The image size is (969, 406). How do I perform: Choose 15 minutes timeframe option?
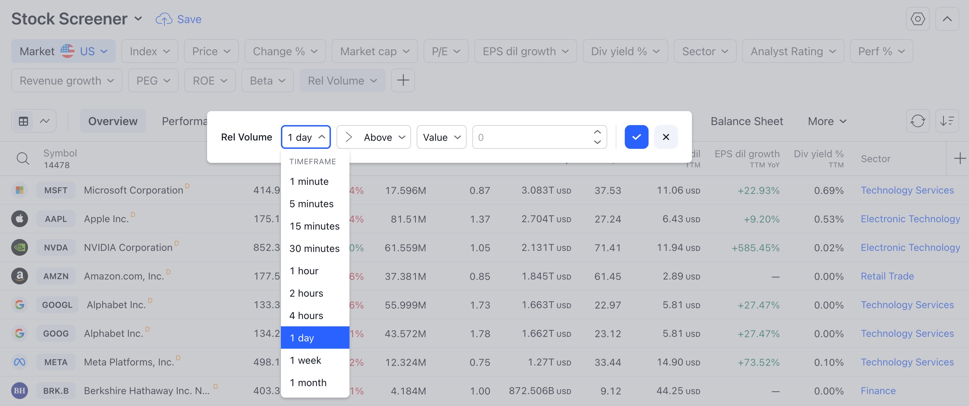coord(314,226)
